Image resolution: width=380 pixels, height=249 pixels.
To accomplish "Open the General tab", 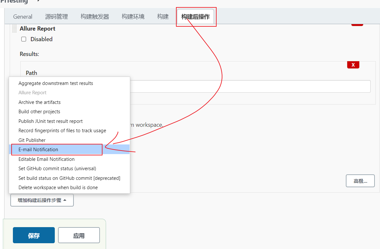I will click(23, 17).
